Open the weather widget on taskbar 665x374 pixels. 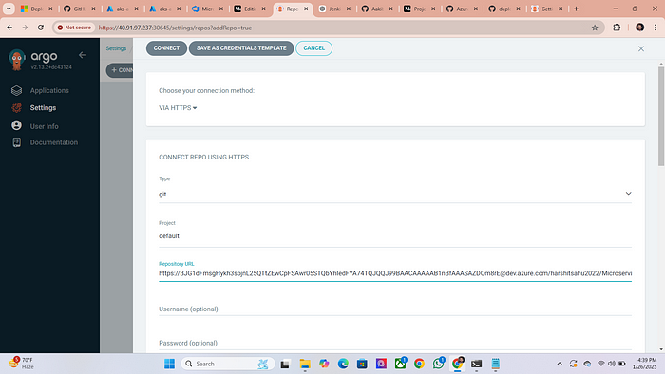(x=22, y=364)
